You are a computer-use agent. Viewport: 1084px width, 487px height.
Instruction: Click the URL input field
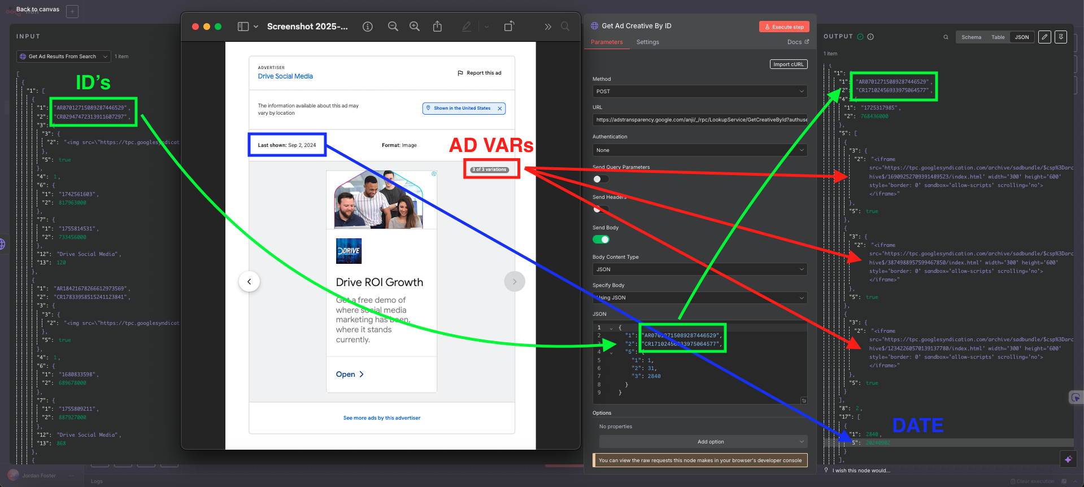click(699, 120)
